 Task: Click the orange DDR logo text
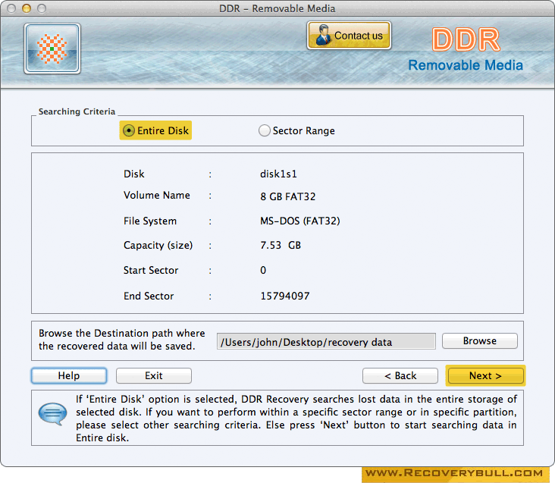pyautogui.click(x=466, y=39)
